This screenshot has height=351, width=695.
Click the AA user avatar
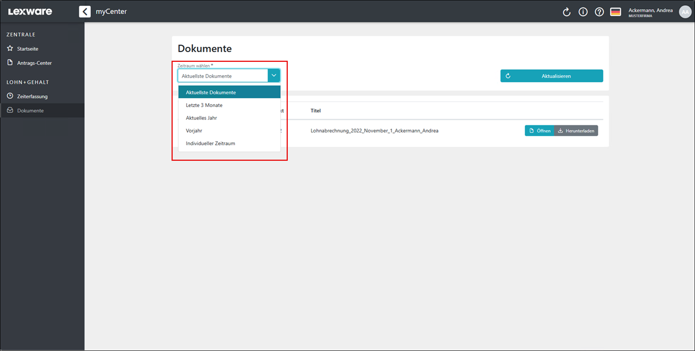point(684,12)
